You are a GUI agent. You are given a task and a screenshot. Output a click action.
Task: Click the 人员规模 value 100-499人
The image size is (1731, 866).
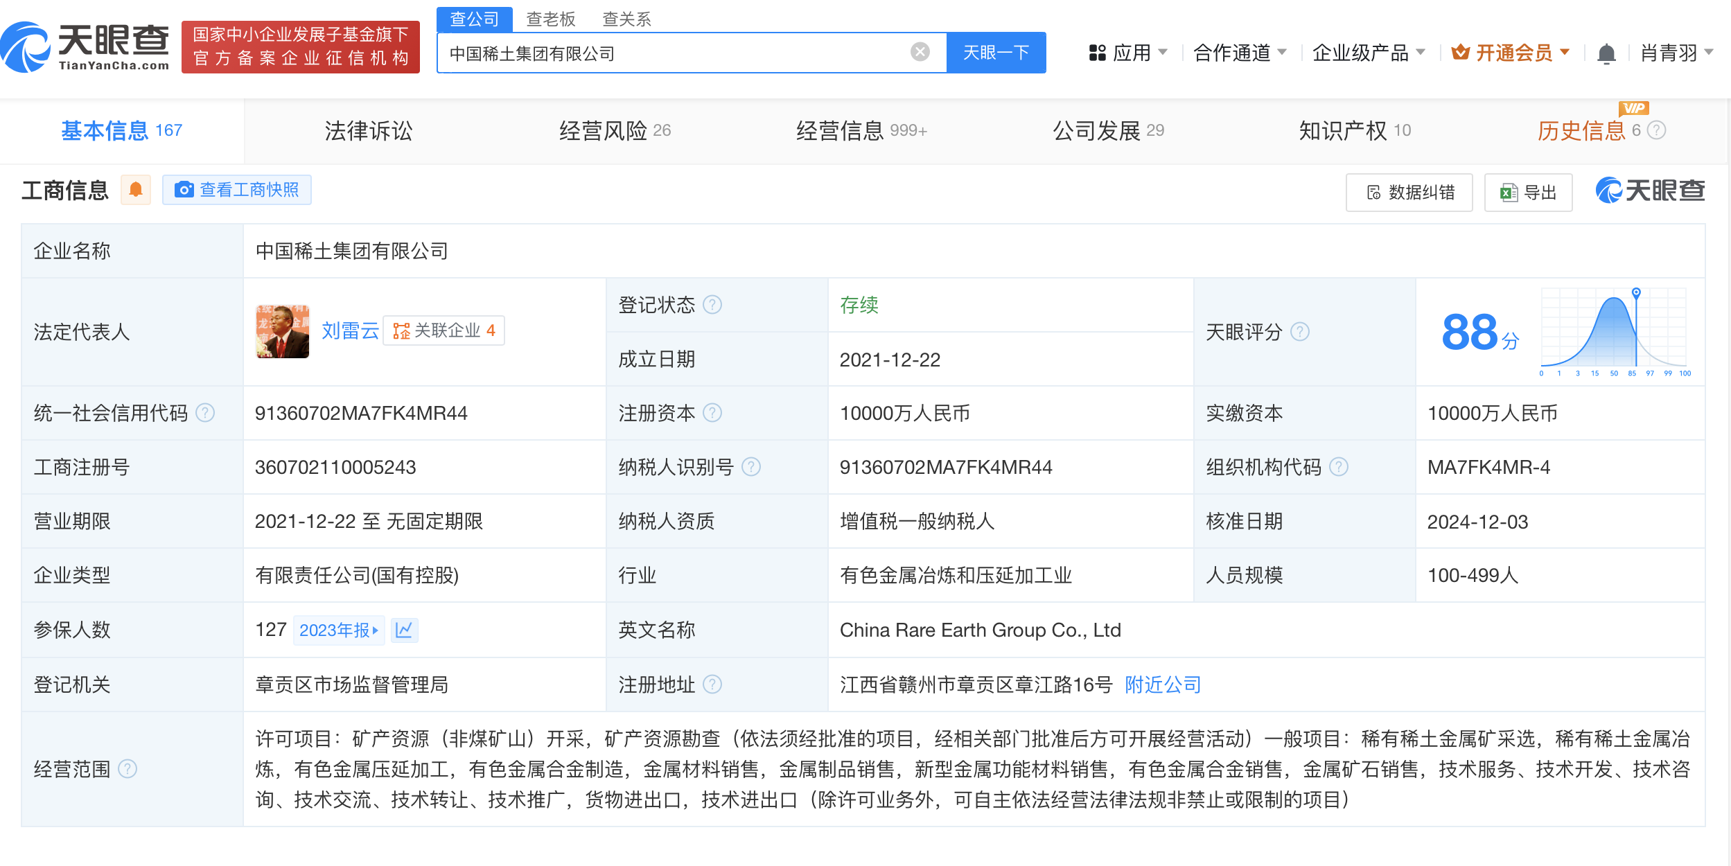point(1473,576)
